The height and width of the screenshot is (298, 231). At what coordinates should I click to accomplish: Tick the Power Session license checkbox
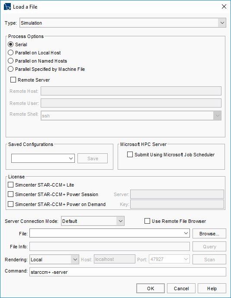[x=10, y=194]
